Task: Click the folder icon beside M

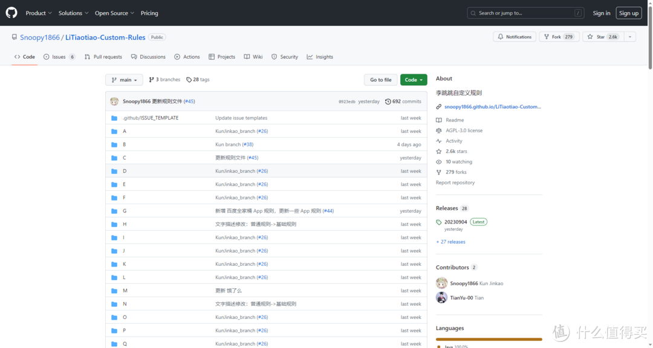Action: point(114,291)
